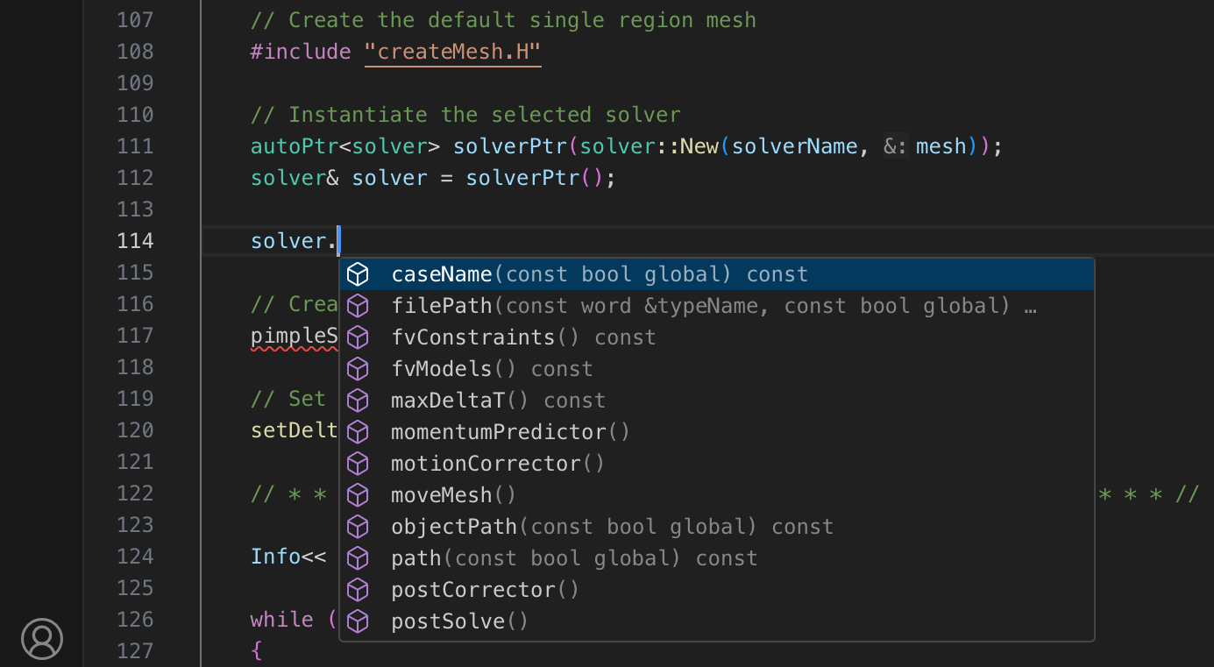
Task: Click the method icon next to maxDeltaT
Action: (358, 400)
